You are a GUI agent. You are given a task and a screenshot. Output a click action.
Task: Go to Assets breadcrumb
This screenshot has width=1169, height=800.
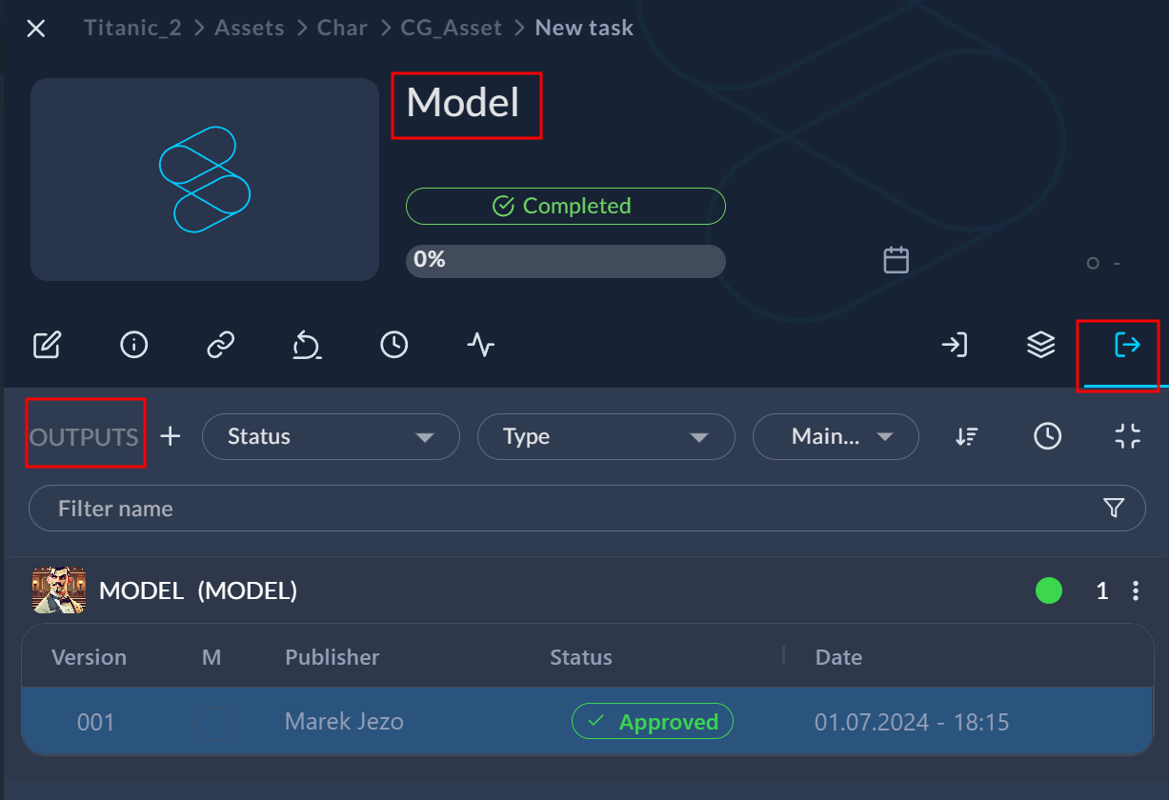(248, 28)
